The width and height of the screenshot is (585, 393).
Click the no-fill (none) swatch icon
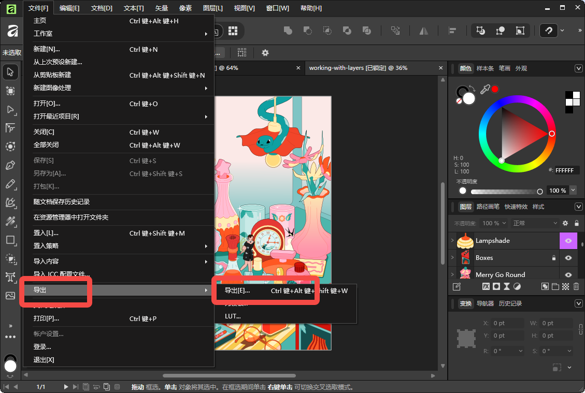459,100
